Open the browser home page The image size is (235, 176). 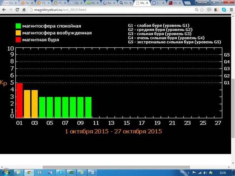[24, 10]
